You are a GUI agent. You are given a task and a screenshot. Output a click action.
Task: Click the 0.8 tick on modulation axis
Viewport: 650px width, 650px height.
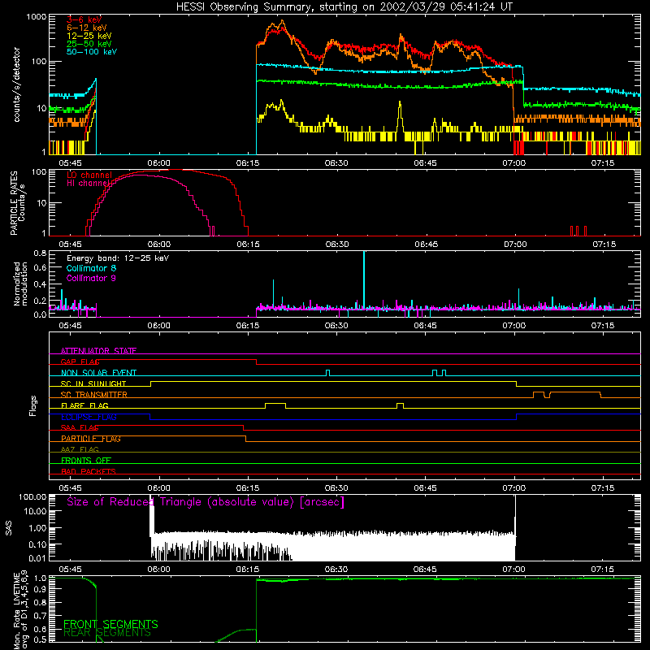coord(40,253)
